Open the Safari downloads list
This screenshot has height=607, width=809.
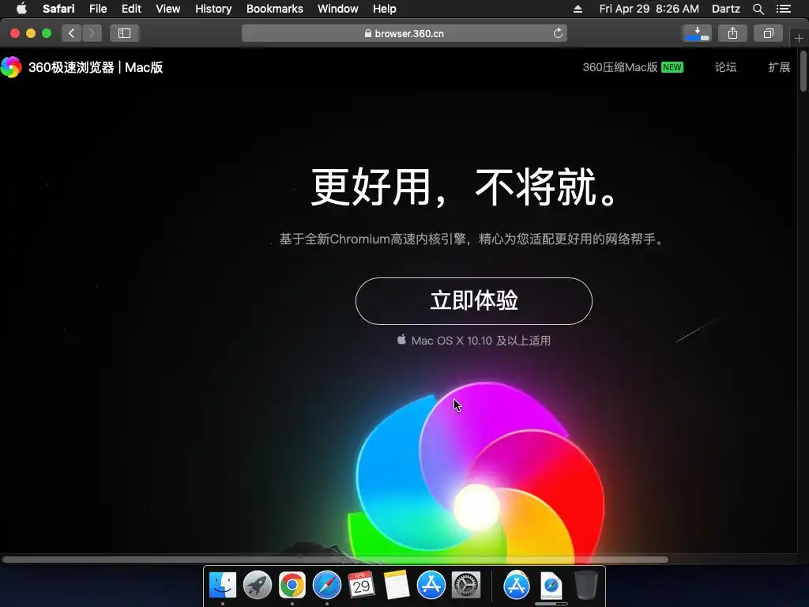pyautogui.click(x=697, y=33)
